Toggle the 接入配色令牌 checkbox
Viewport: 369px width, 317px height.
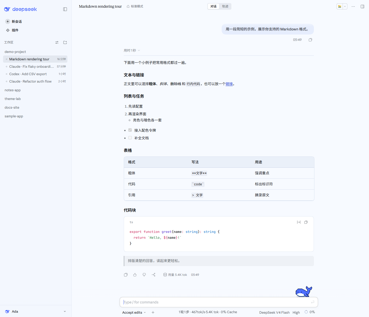coord(130,130)
